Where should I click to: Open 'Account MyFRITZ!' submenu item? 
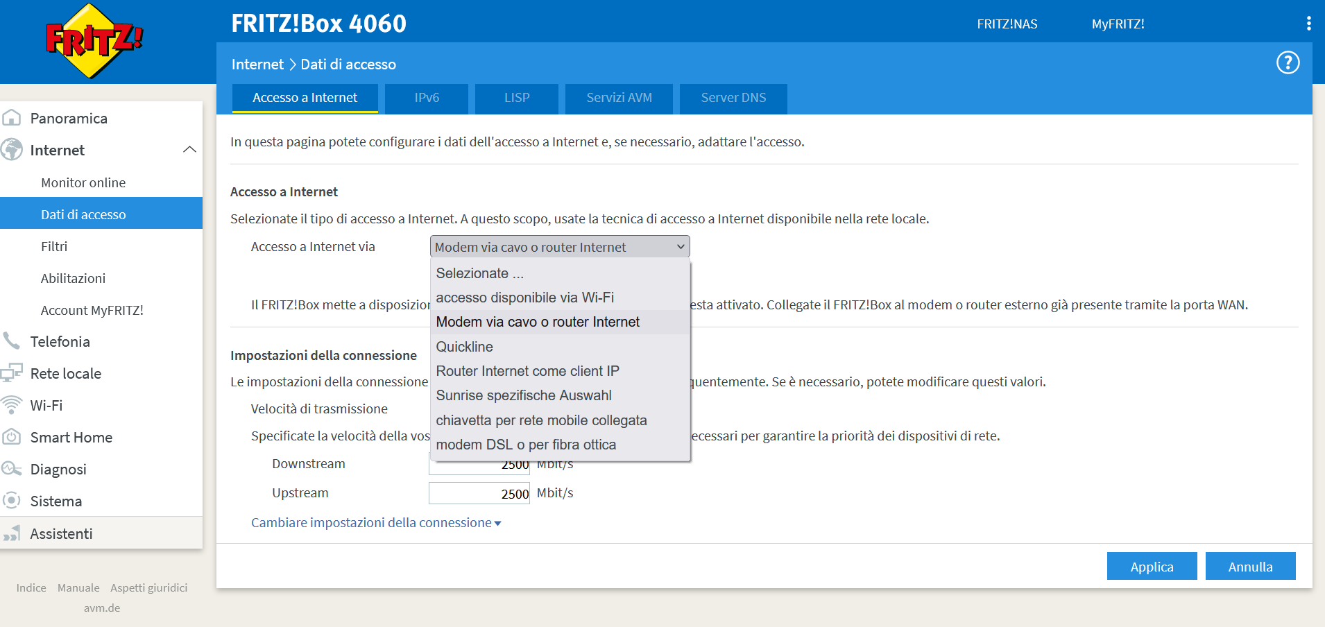pyautogui.click(x=101, y=310)
